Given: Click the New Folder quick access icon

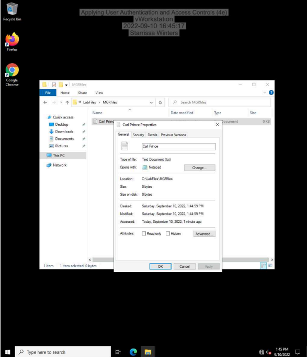Looking at the screenshot, I should [61, 85].
